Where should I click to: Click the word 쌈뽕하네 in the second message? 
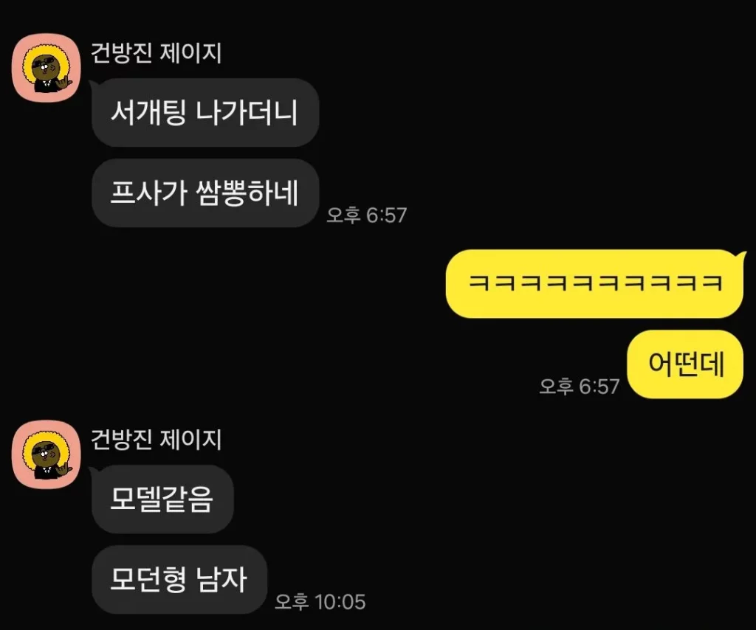247,193
